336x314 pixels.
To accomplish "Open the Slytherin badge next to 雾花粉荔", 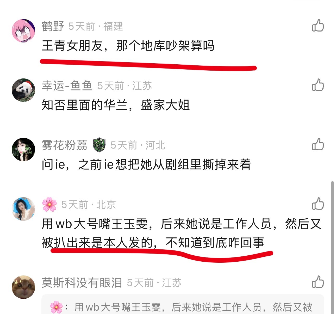I will coord(99,145).
